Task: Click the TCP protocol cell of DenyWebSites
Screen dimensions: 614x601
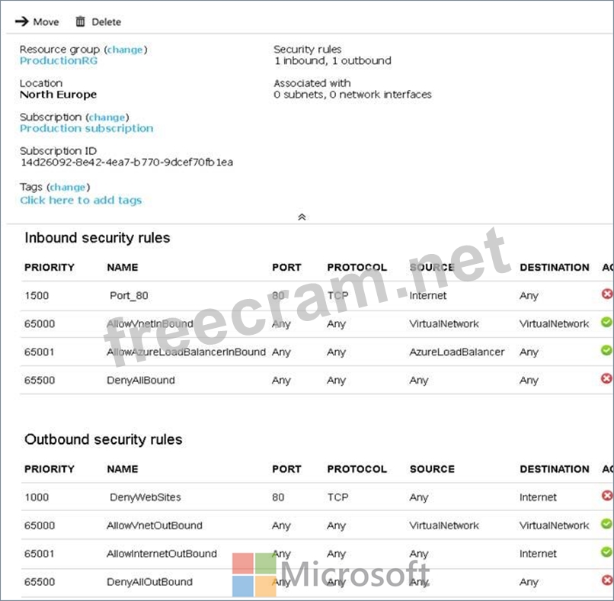Action: (337, 497)
